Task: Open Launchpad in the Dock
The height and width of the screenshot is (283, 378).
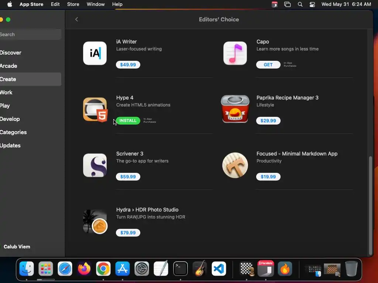Action: (45, 269)
